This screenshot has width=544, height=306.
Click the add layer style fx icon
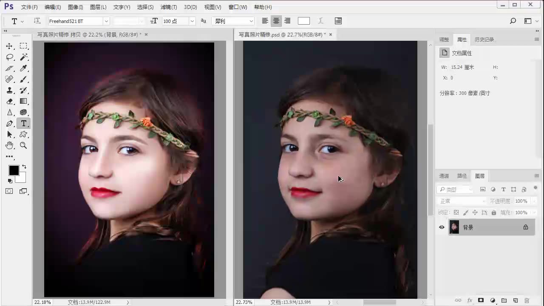[x=470, y=300]
